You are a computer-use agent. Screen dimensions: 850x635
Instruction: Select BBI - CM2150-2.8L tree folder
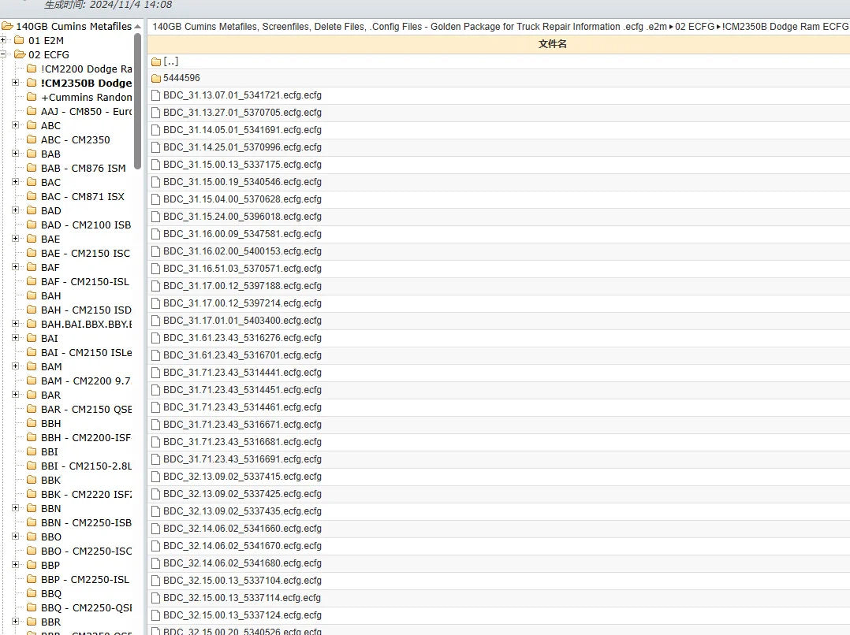point(86,466)
